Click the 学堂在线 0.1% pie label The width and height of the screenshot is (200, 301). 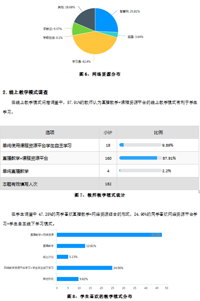coord(53,38)
